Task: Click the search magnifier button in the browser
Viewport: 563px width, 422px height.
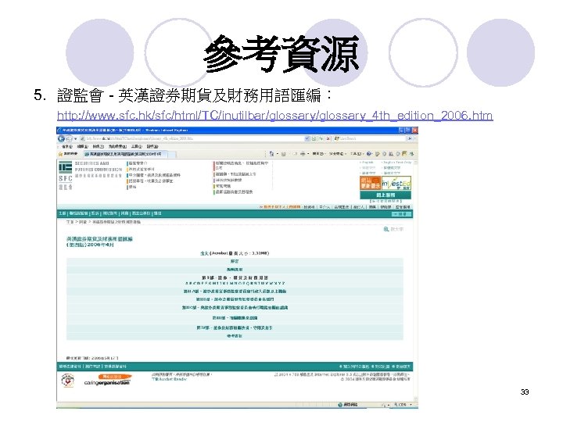Action: click(x=410, y=138)
